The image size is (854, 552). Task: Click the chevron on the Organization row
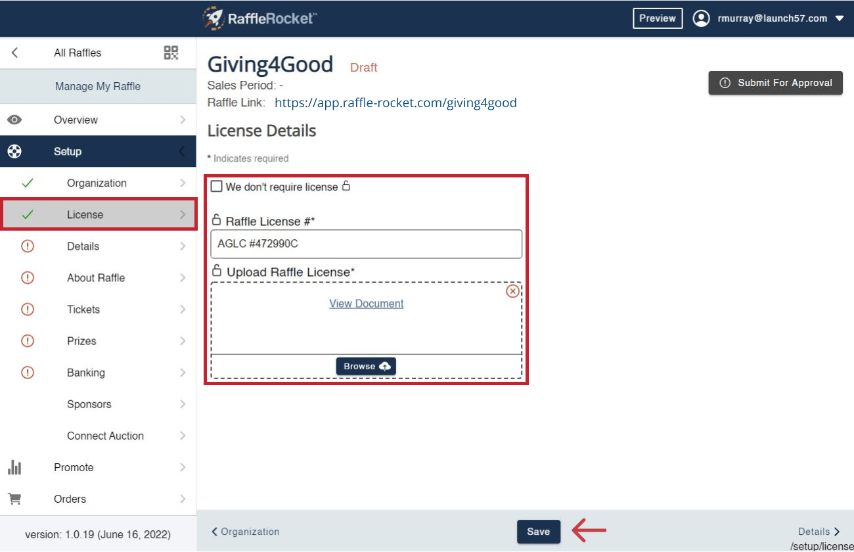pos(183,183)
